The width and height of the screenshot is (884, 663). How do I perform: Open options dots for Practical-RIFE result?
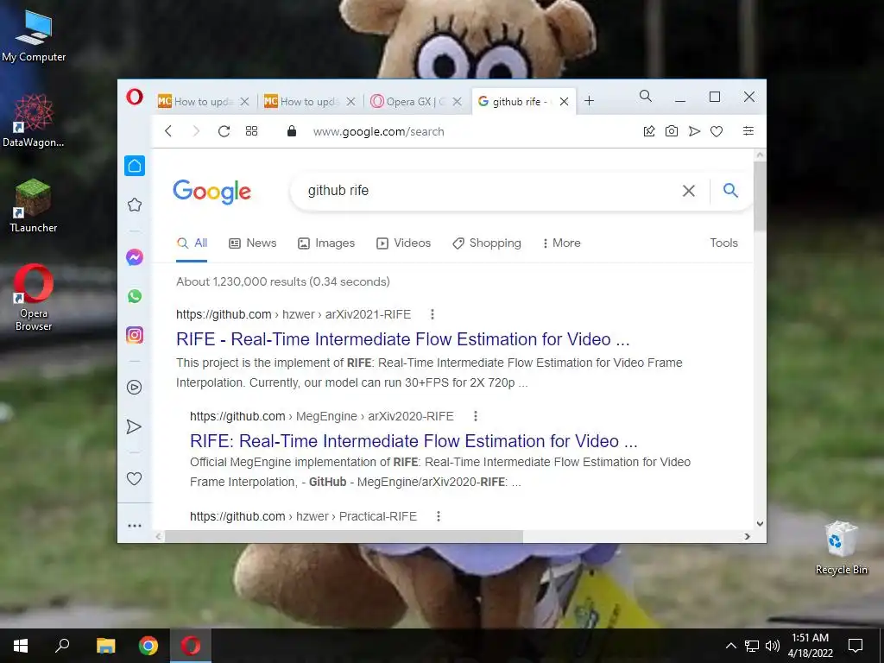[438, 516]
